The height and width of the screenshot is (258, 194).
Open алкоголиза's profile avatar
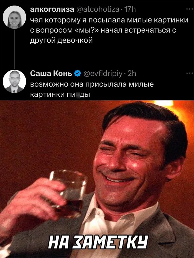click(14, 17)
